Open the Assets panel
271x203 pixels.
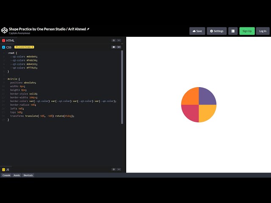coord(17,175)
